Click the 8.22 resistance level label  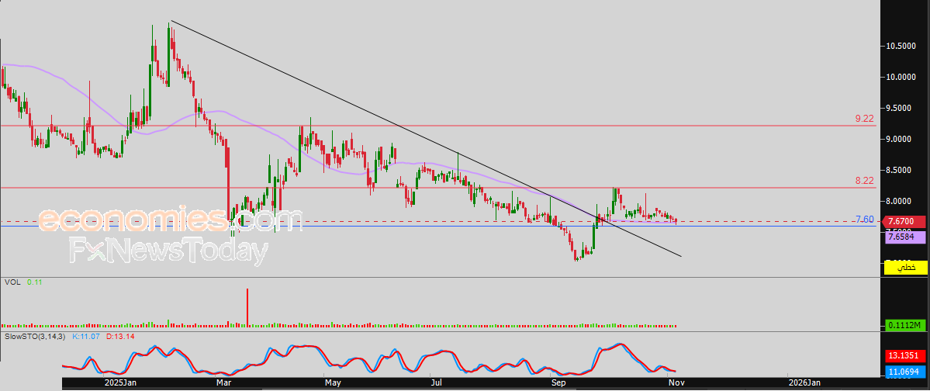(x=864, y=180)
